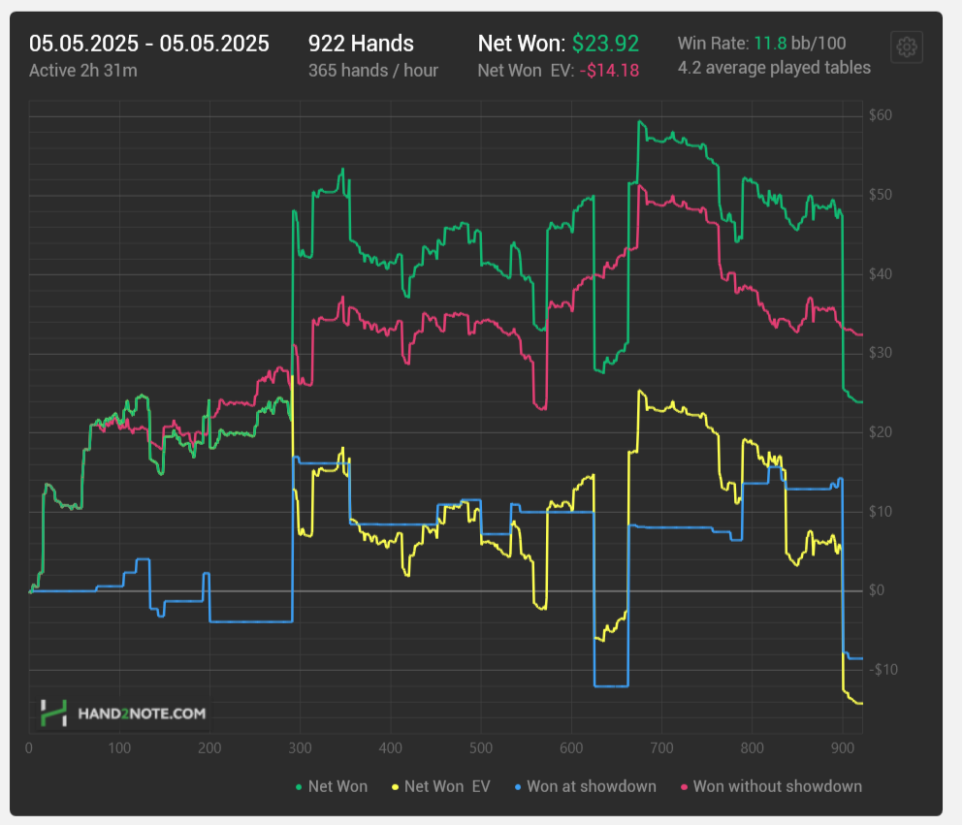
Task: Click the Win Rate 11.8 bb/100 stat
Action: pyautogui.click(x=761, y=44)
